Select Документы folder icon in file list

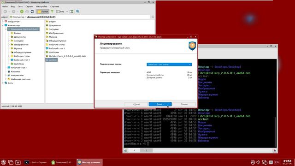(x=47, y=25)
